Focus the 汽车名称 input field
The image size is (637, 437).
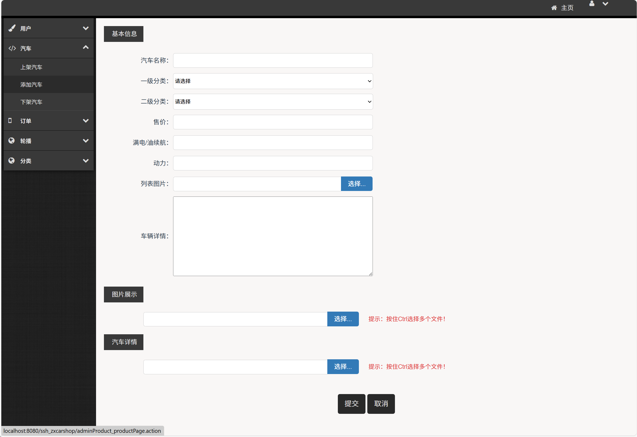point(273,61)
